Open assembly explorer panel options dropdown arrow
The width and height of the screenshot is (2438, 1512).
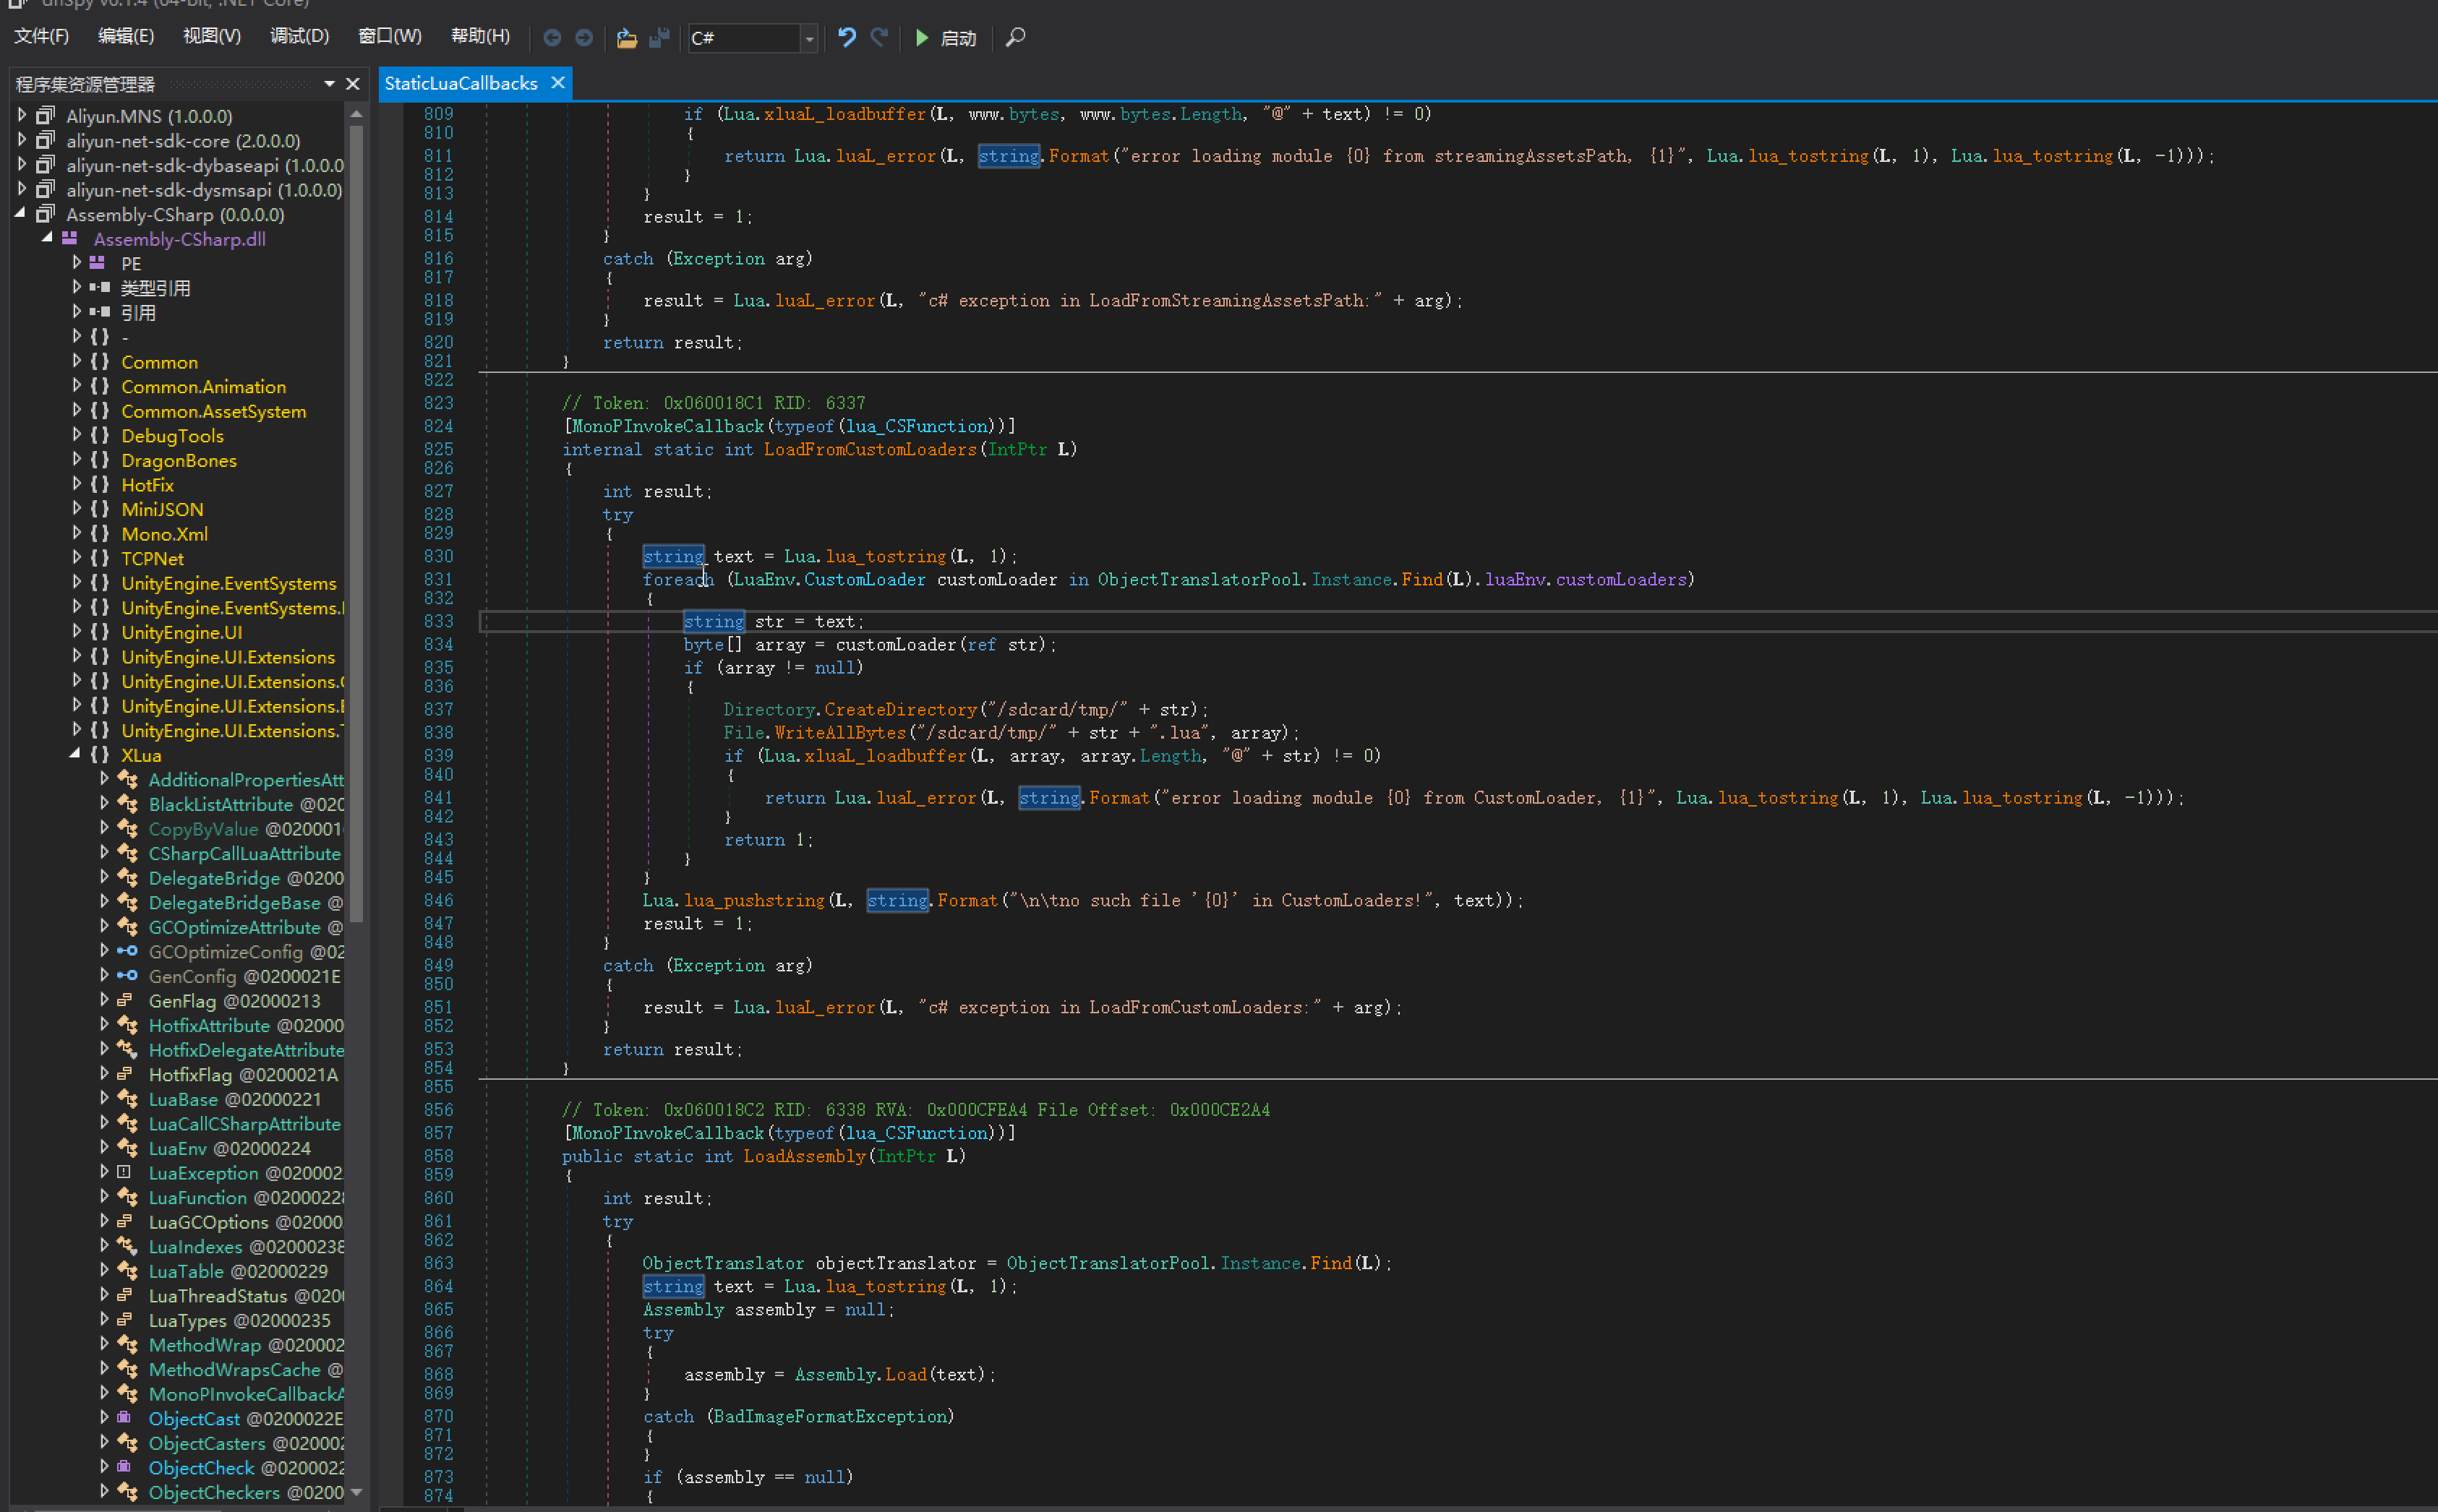pos(329,84)
